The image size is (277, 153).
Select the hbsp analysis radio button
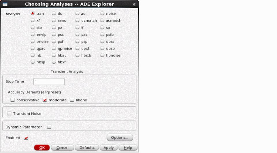coord(33,62)
